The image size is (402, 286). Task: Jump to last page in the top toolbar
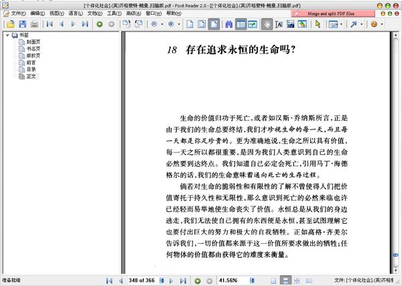tap(85, 24)
